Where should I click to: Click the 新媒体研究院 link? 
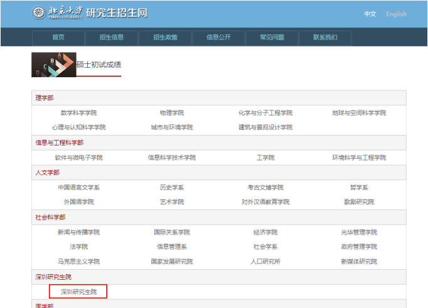pos(359,261)
